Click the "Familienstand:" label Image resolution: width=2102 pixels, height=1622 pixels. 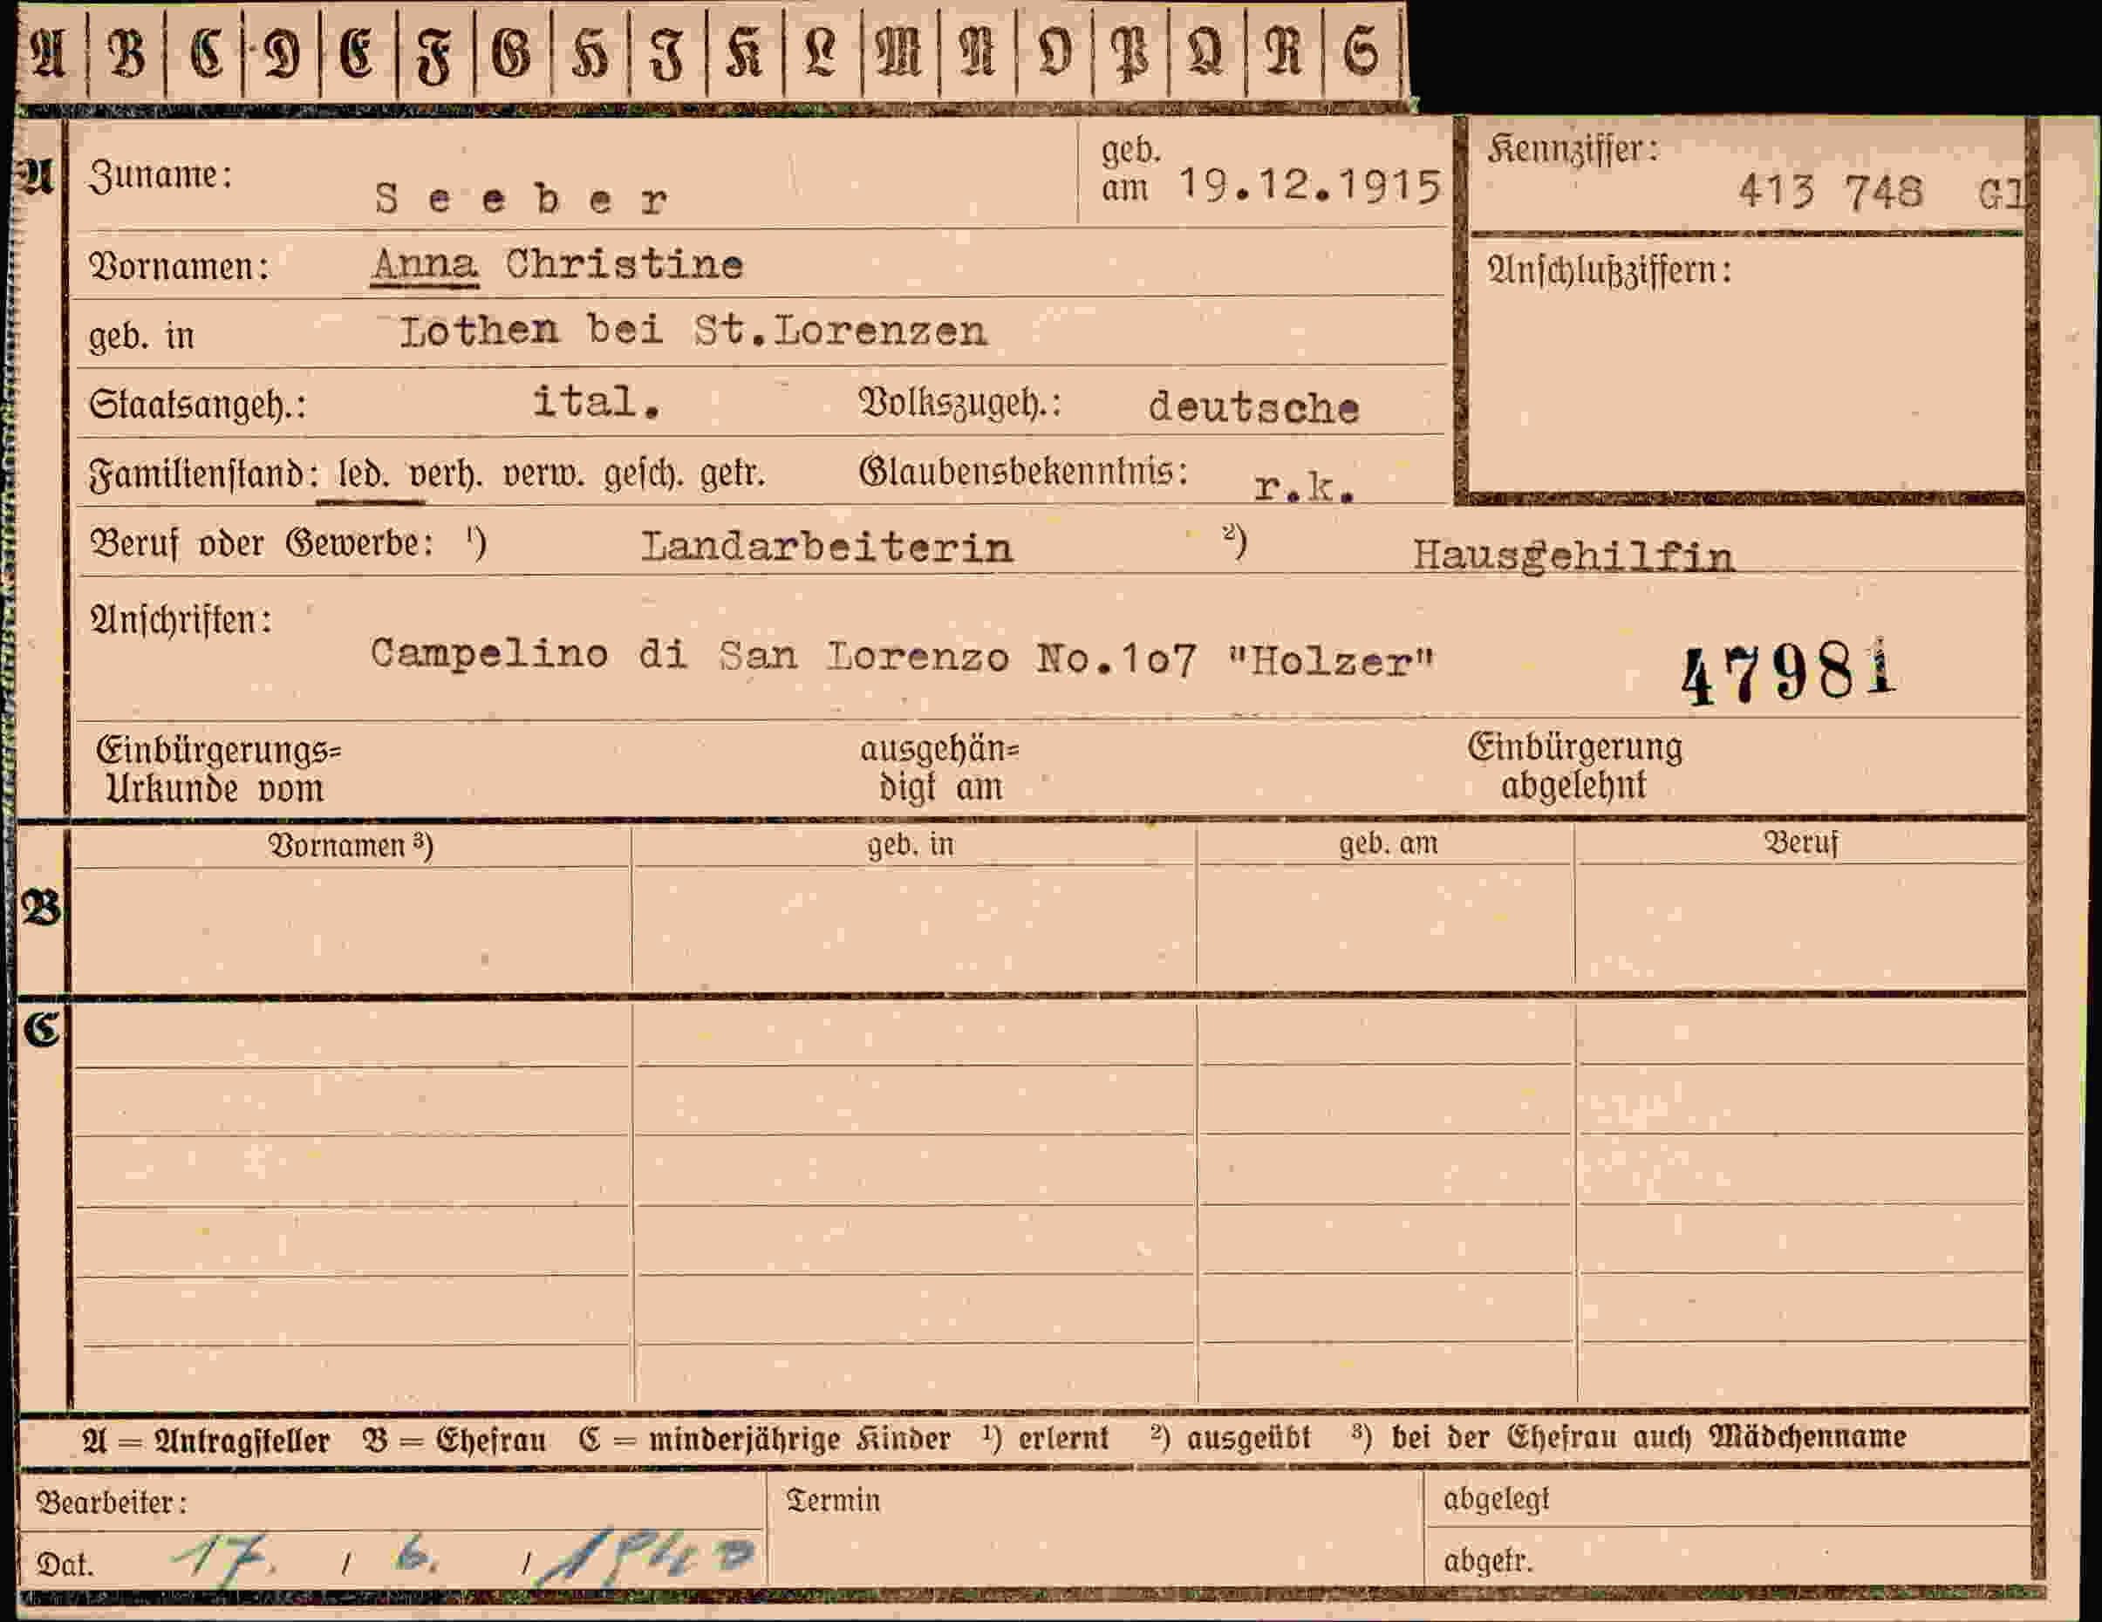click(x=203, y=474)
